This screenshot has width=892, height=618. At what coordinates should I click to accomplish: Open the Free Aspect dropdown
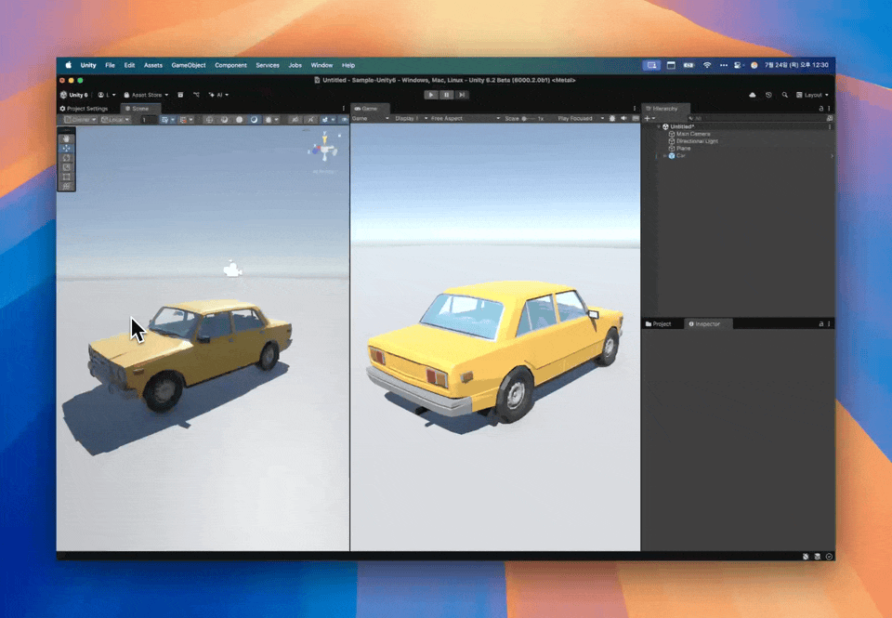pos(466,118)
